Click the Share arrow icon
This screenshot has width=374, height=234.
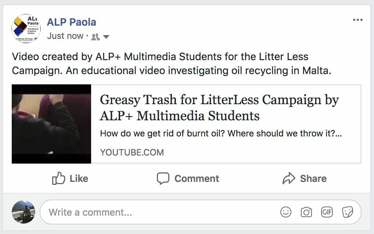[x=289, y=179]
